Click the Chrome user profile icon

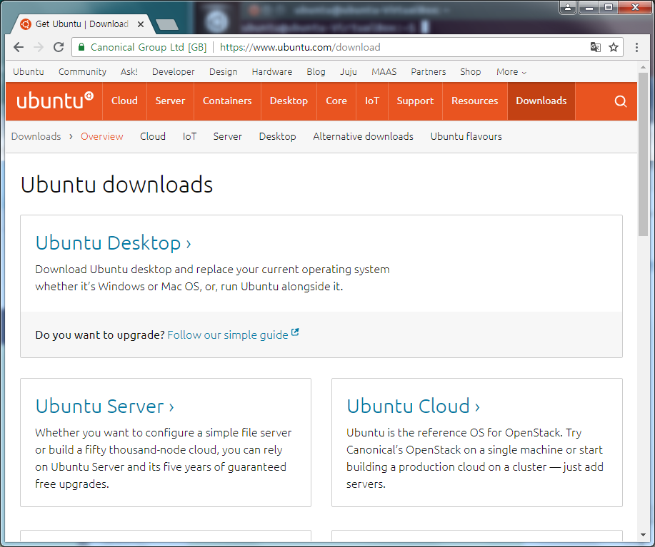pos(568,7)
